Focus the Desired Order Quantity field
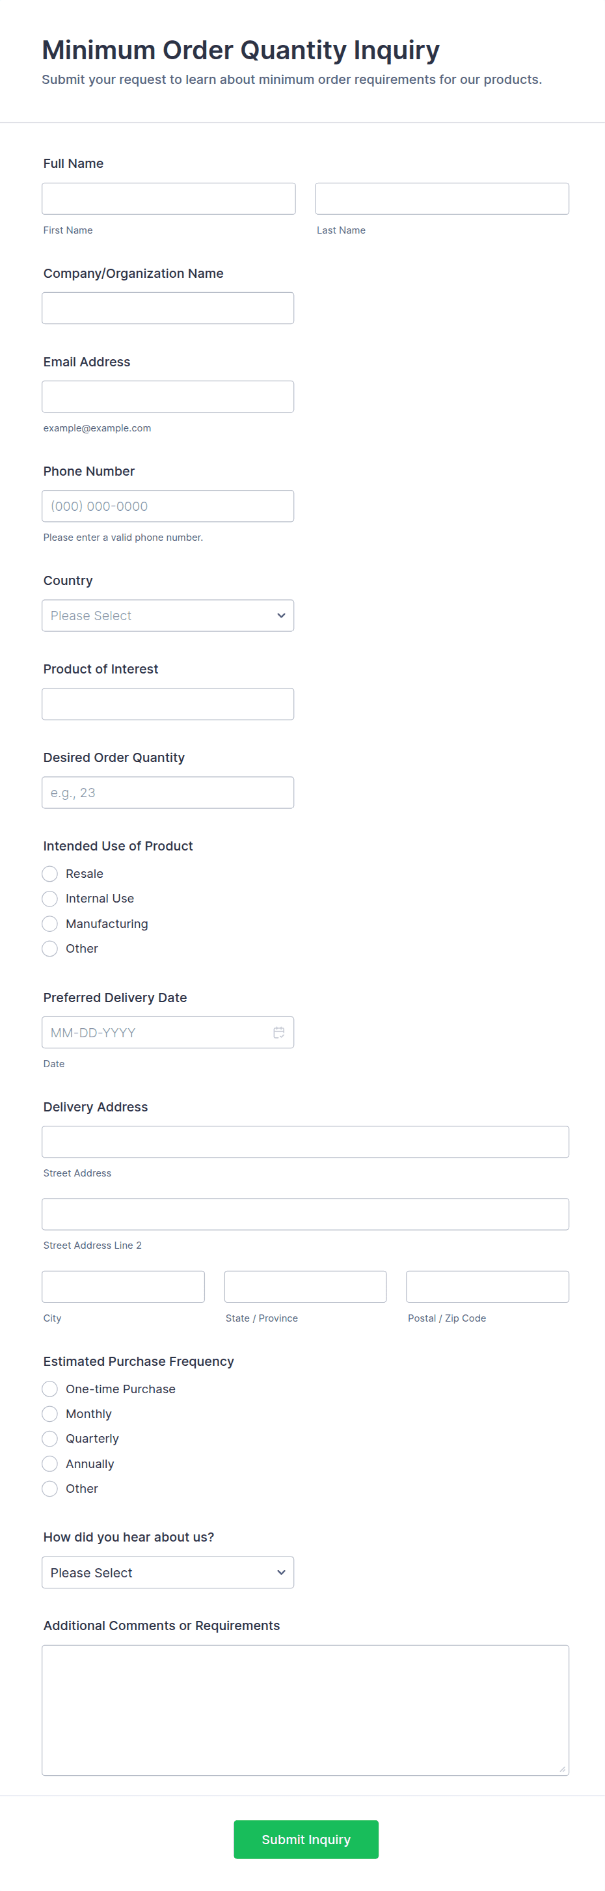This screenshot has height=1891, width=605. click(167, 793)
